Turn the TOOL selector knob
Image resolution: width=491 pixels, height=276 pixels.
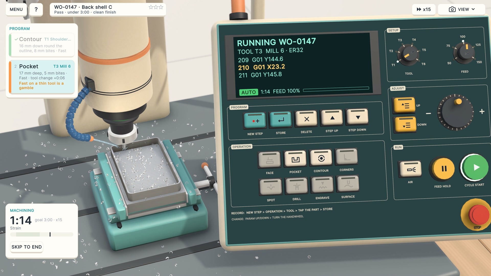click(x=408, y=55)
